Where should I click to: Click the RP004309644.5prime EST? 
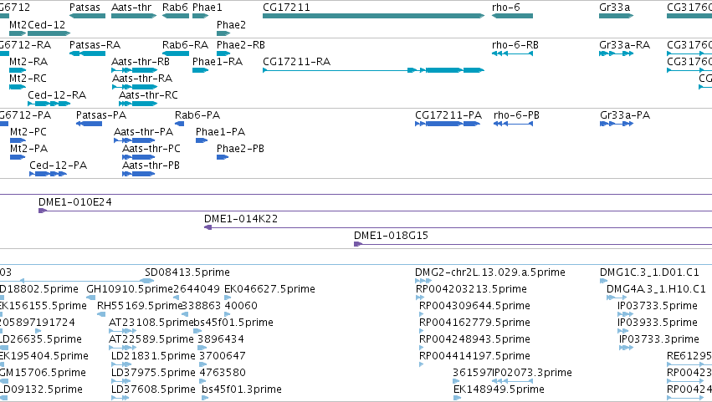(x=422, y=315)
